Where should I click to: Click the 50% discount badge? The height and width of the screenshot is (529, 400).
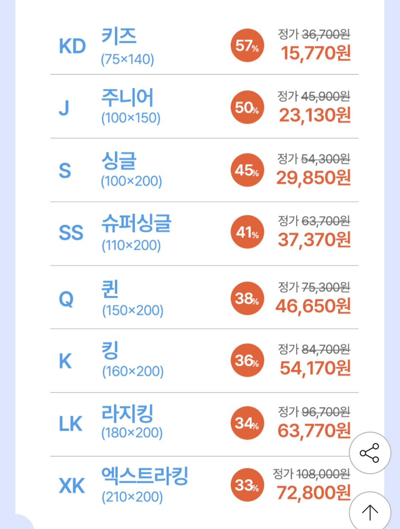pos(247,107)
